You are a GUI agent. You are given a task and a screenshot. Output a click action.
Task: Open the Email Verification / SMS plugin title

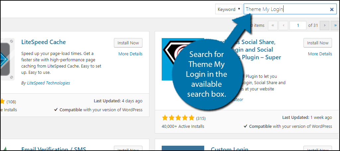(53, 149)
